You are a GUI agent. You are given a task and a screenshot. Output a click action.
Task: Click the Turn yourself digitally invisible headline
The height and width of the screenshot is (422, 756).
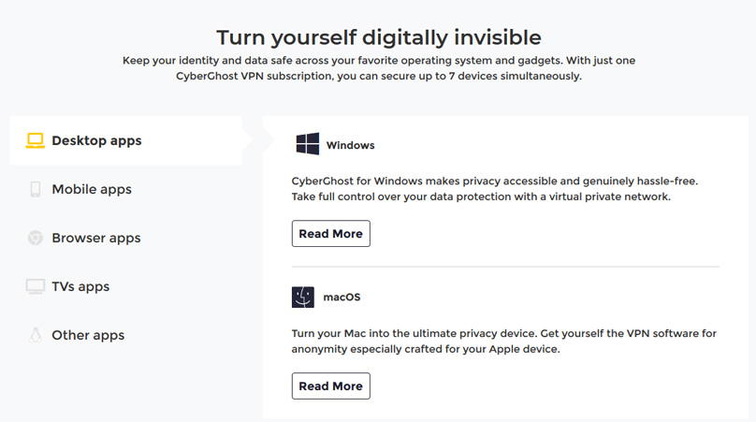379,37
